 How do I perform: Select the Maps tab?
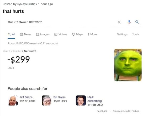coord(78,34)
